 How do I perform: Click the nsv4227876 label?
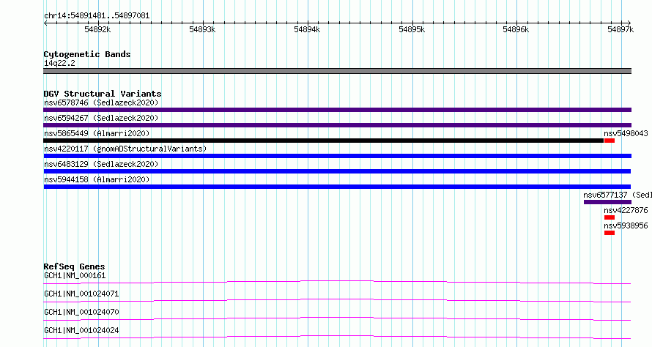626,210
